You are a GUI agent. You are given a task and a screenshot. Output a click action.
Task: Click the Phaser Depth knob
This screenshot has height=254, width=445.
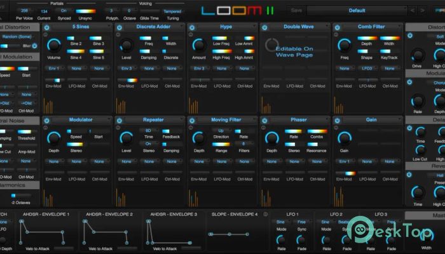click(x=272, y=138)
